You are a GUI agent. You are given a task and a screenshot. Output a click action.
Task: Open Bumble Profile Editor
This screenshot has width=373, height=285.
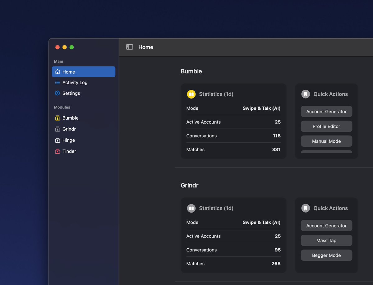326,126
